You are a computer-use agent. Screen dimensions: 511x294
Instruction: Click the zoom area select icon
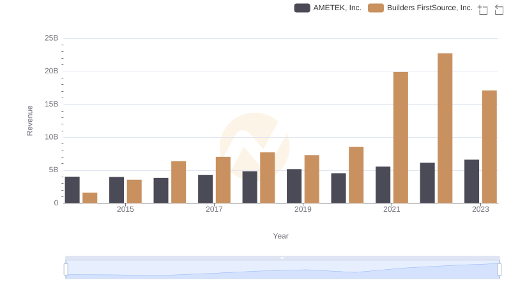pyautogui.click(x=483, y=10)
